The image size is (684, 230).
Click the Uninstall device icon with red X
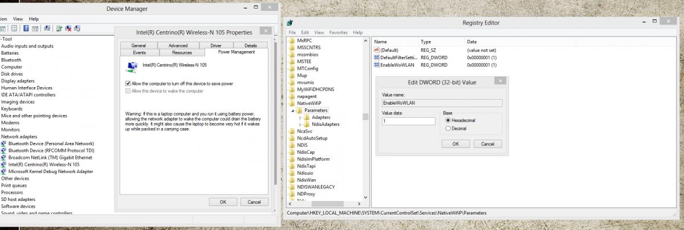click(68, 28)
